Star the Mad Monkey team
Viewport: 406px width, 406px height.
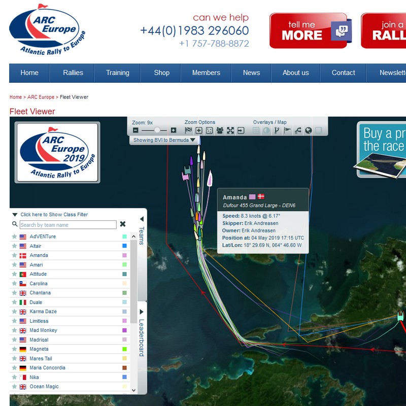pos(15,330)
